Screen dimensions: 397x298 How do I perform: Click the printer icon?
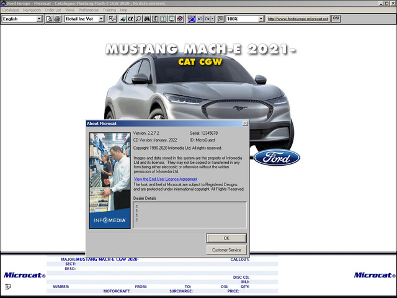pyautogui.click(x=58, y=19)
